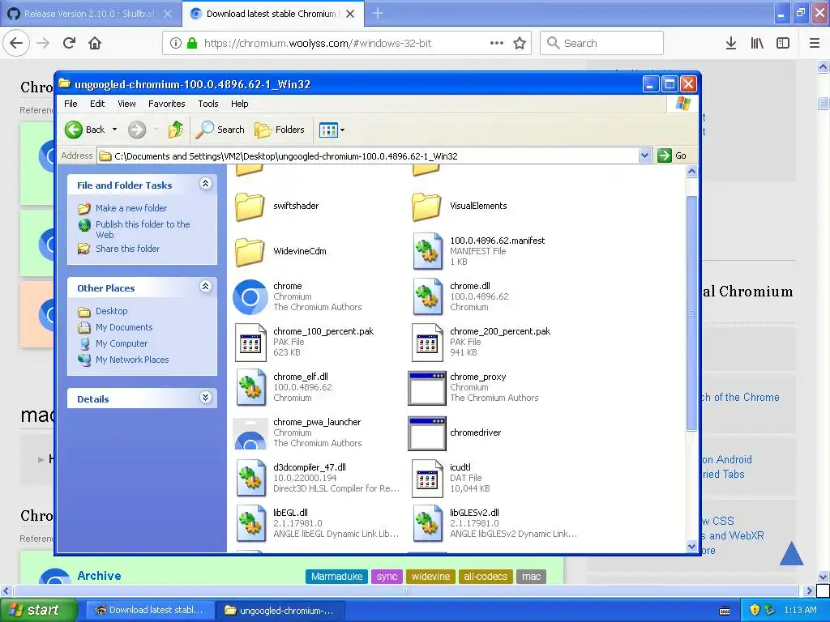
Task: Select the WidevineCdm folder icon
Action: (250, 252)
